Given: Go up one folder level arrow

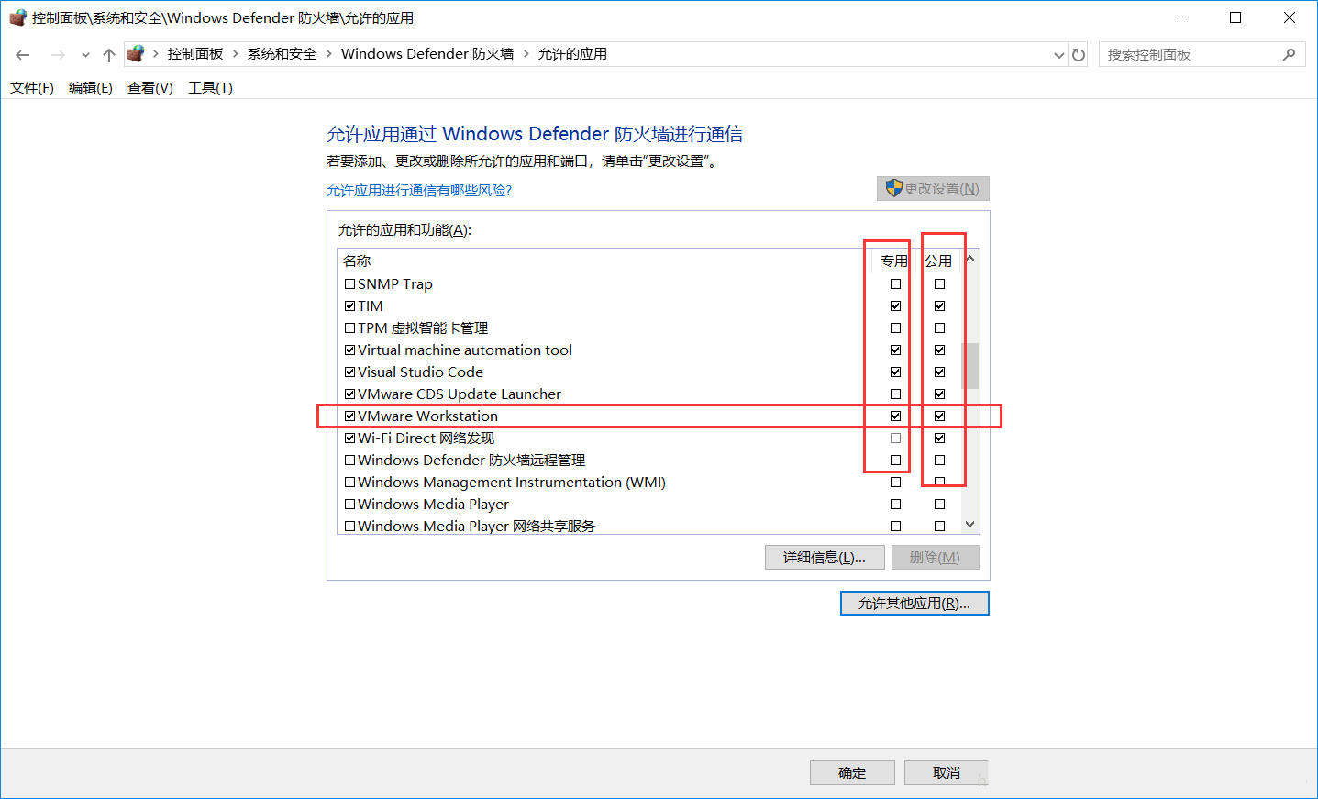Looking at the screenshot, I should 109,55.
